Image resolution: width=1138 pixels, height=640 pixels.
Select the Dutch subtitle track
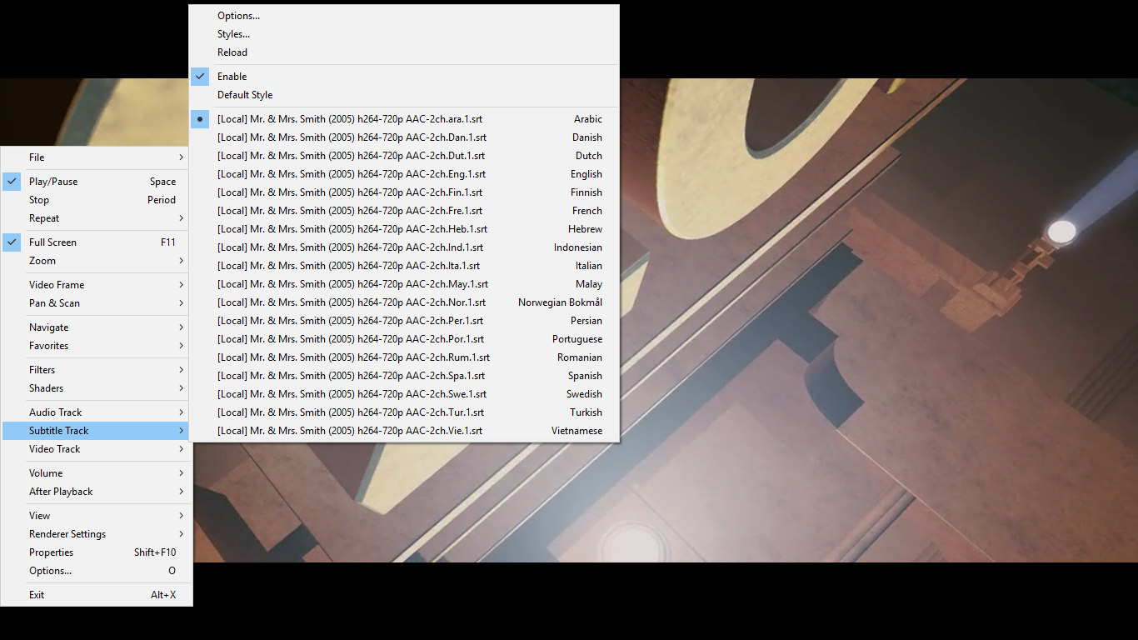tap(404, 156)
